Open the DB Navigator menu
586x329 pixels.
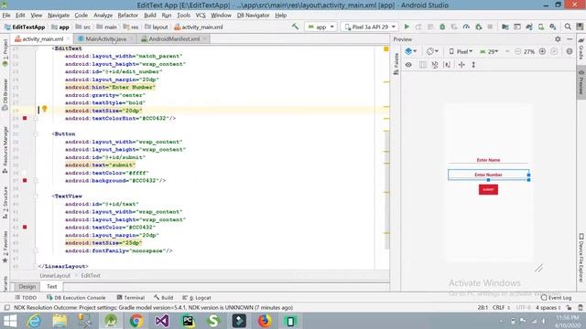[x=253, y=16]
